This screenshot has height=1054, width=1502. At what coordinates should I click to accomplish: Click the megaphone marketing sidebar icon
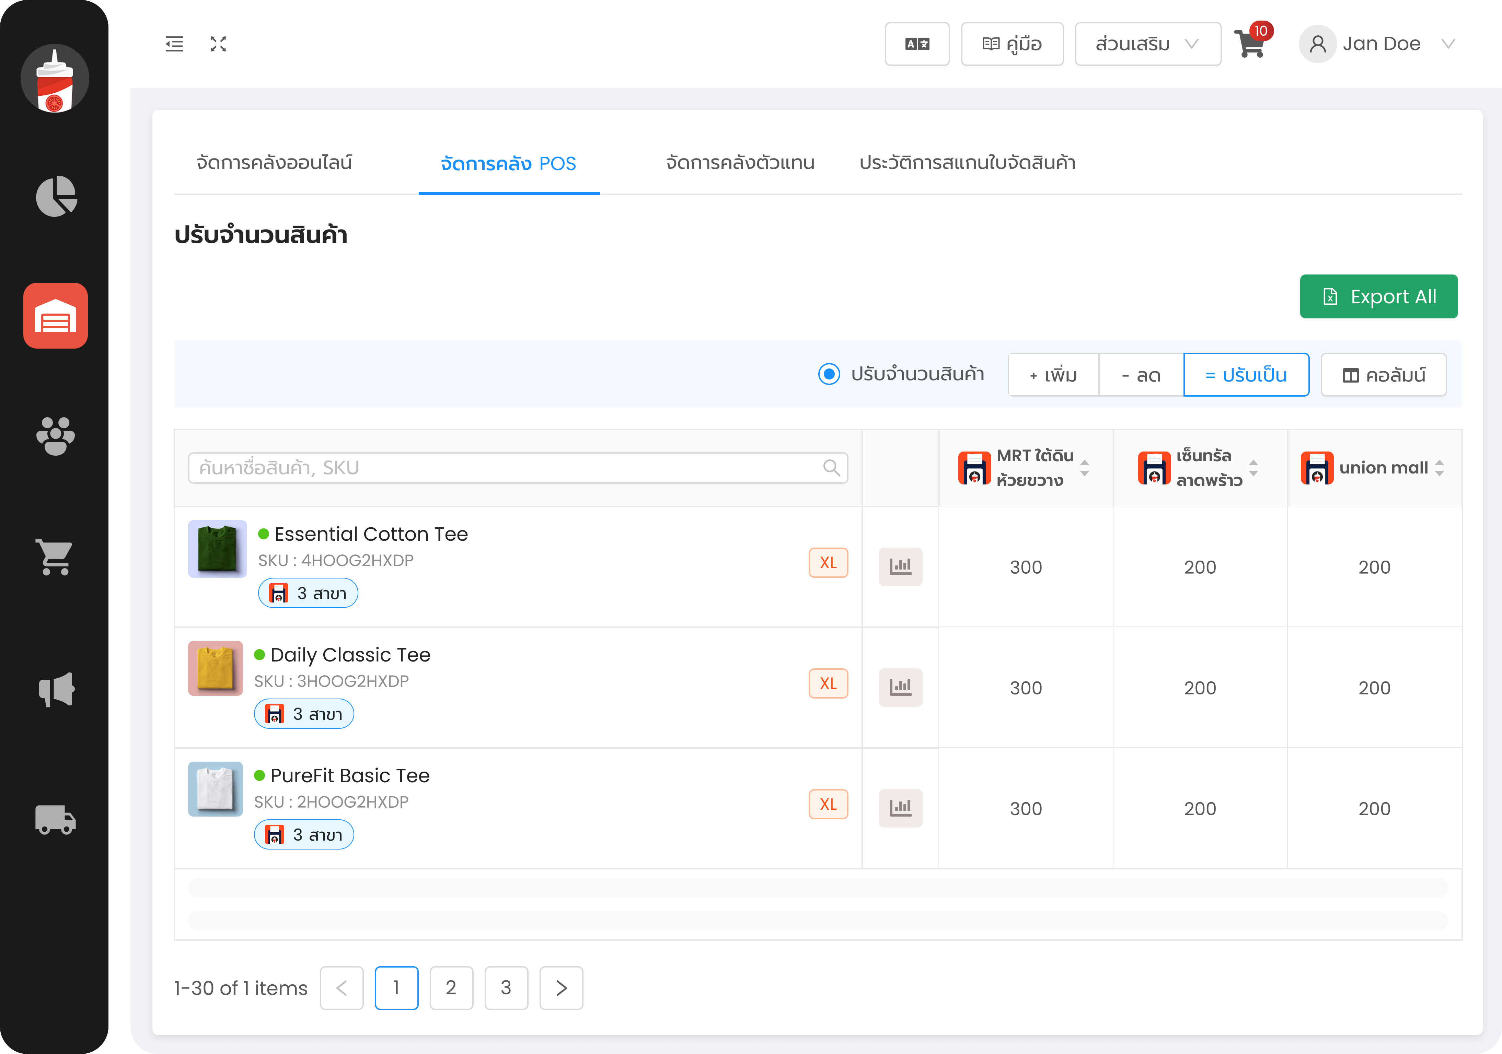[56, 689]
